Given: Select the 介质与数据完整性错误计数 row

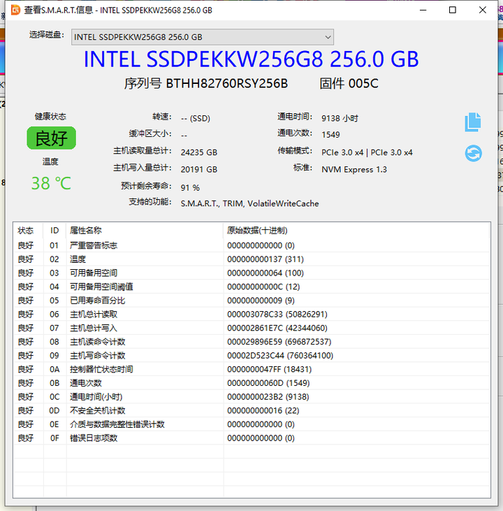Looking at the screenshot, I should point(251,424).
